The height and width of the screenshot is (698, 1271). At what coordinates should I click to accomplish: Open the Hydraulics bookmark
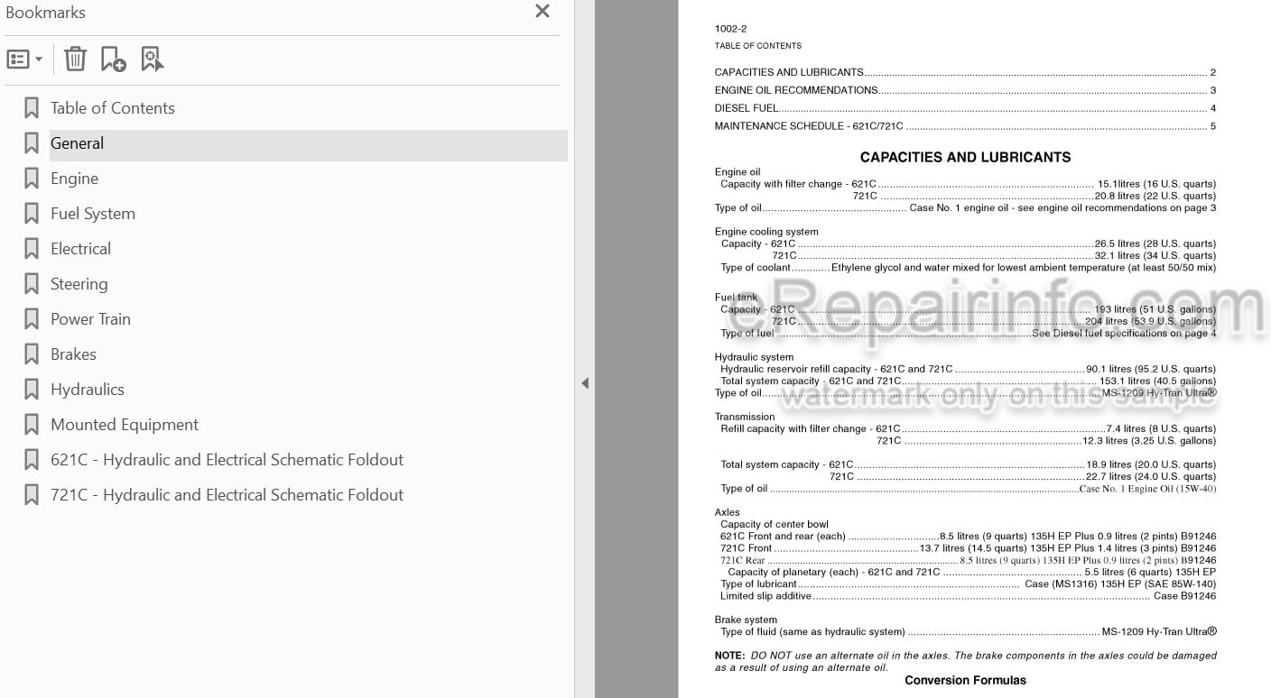[88, 390]
